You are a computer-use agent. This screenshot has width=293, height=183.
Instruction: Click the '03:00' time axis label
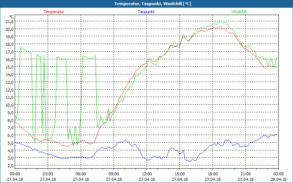(48, 174)
